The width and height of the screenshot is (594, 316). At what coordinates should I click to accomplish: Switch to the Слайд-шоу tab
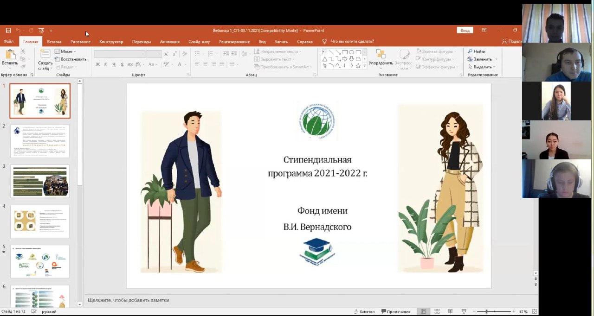(x=199, y=42)
